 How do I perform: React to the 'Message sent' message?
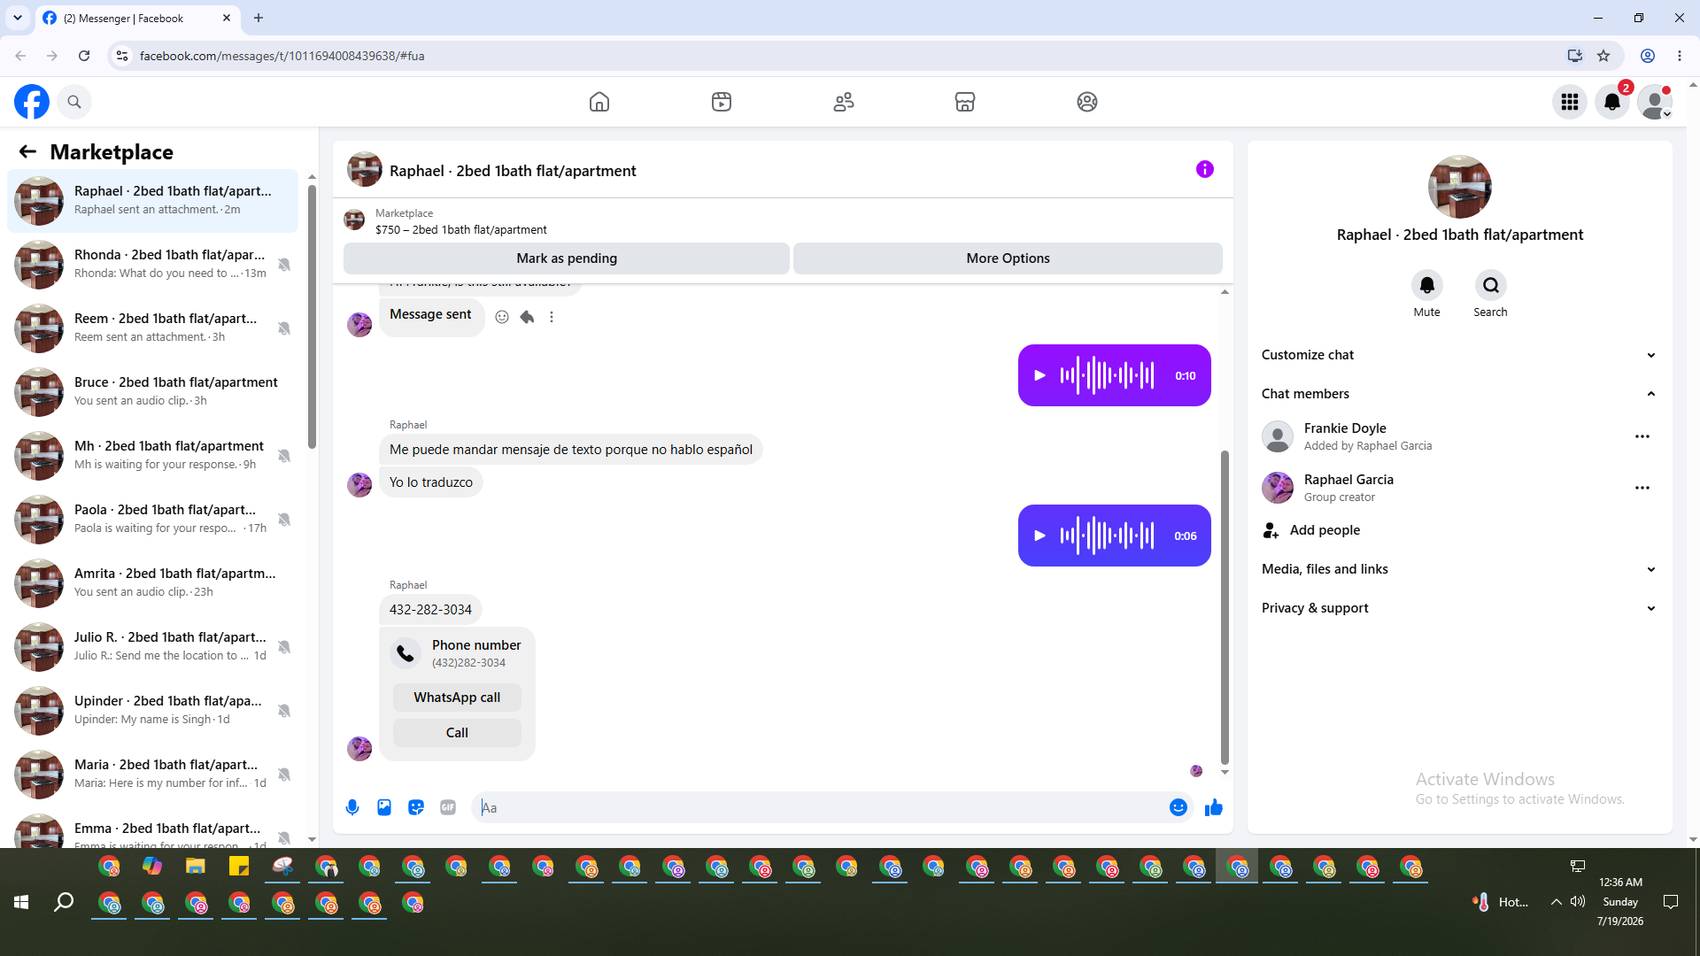point(502,317)
